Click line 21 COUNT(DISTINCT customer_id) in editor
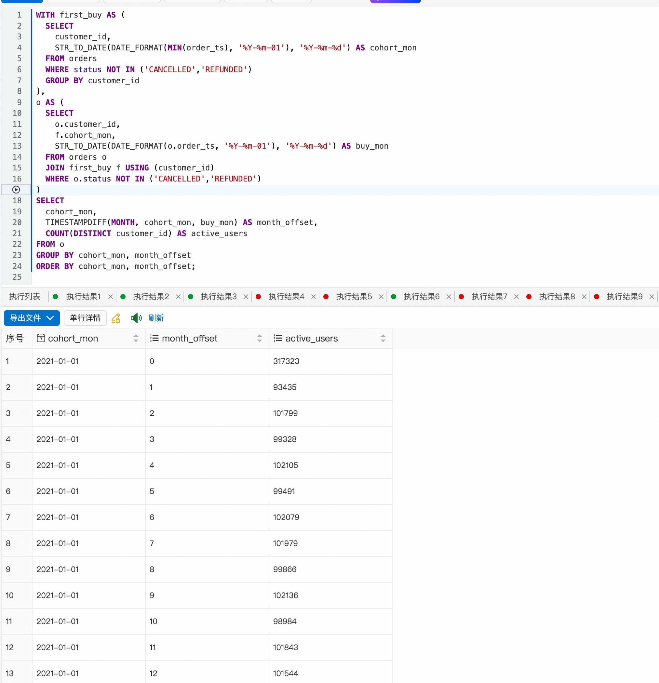Screen dimensions: 659x683 click(108, 234)
